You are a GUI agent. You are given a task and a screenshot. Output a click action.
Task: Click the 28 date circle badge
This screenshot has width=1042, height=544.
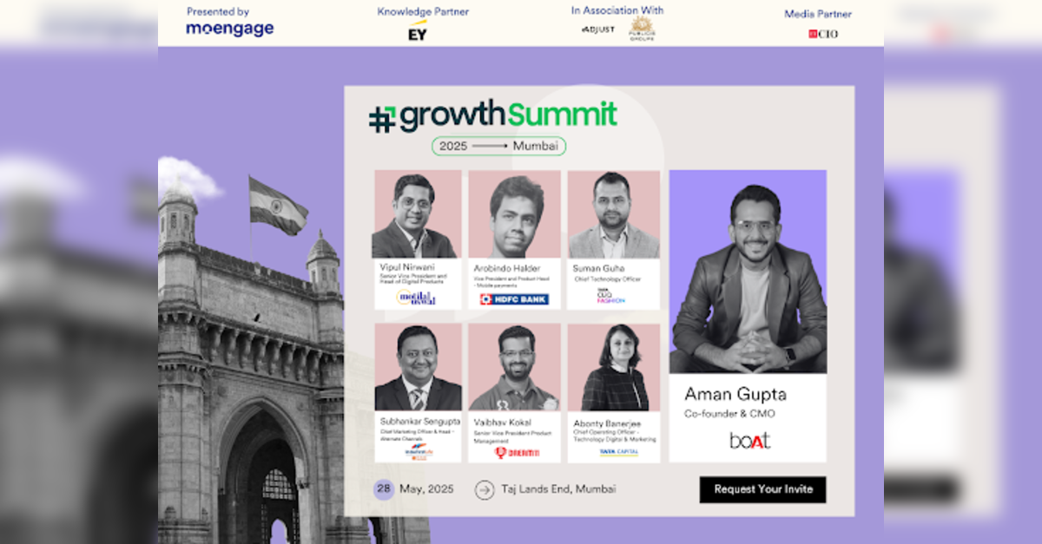(384, 488)
